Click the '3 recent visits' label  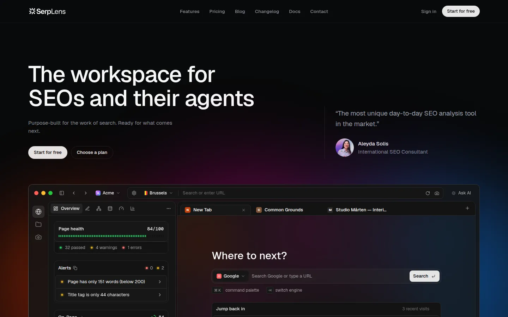(416, 309)
